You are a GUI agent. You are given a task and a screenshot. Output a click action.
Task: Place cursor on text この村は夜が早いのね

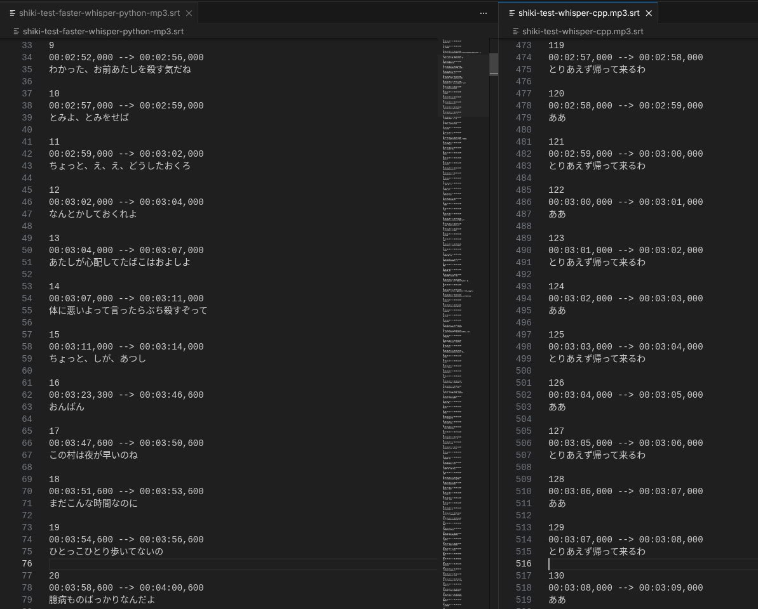point(93,455)
